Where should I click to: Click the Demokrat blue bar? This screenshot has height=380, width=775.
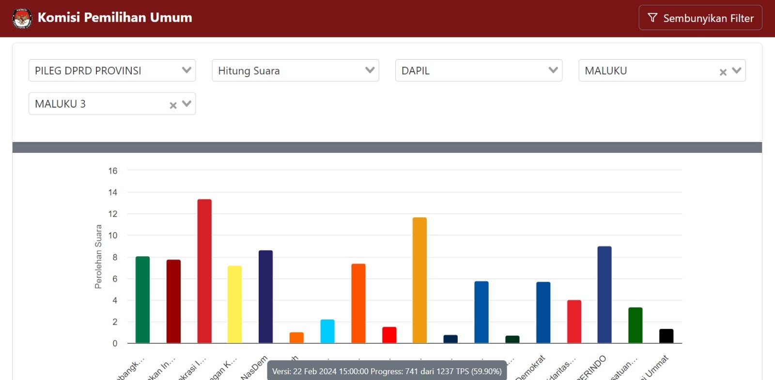543,313
